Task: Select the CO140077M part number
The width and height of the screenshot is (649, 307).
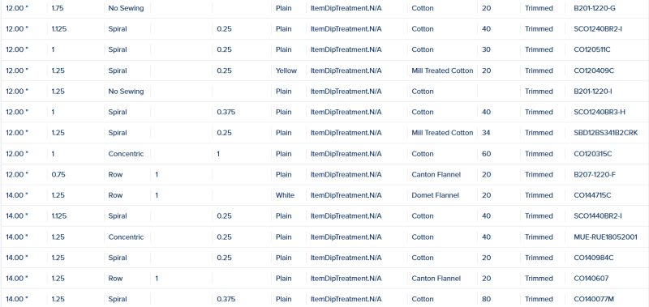Action: [594, 299]
